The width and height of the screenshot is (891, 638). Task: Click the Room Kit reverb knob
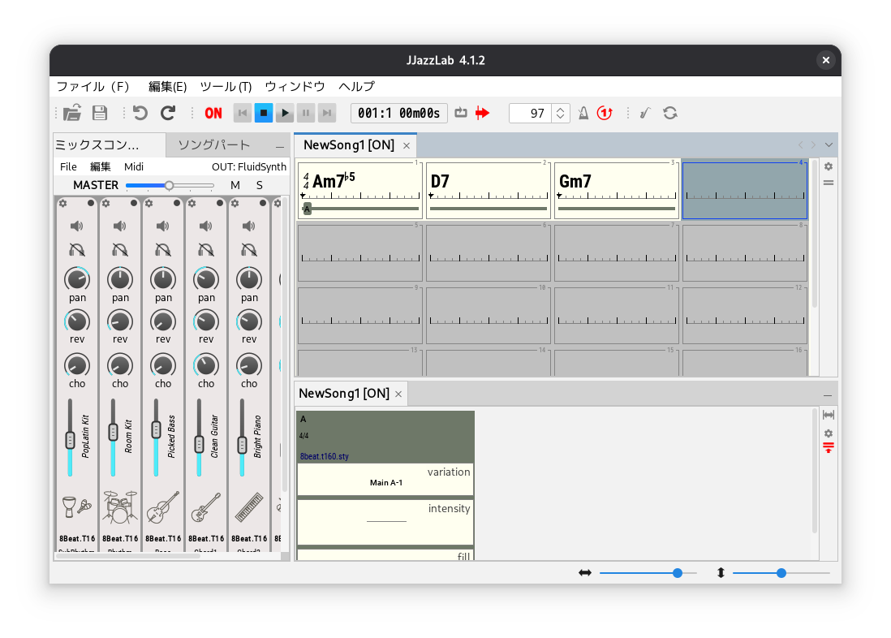click(120, 321)
